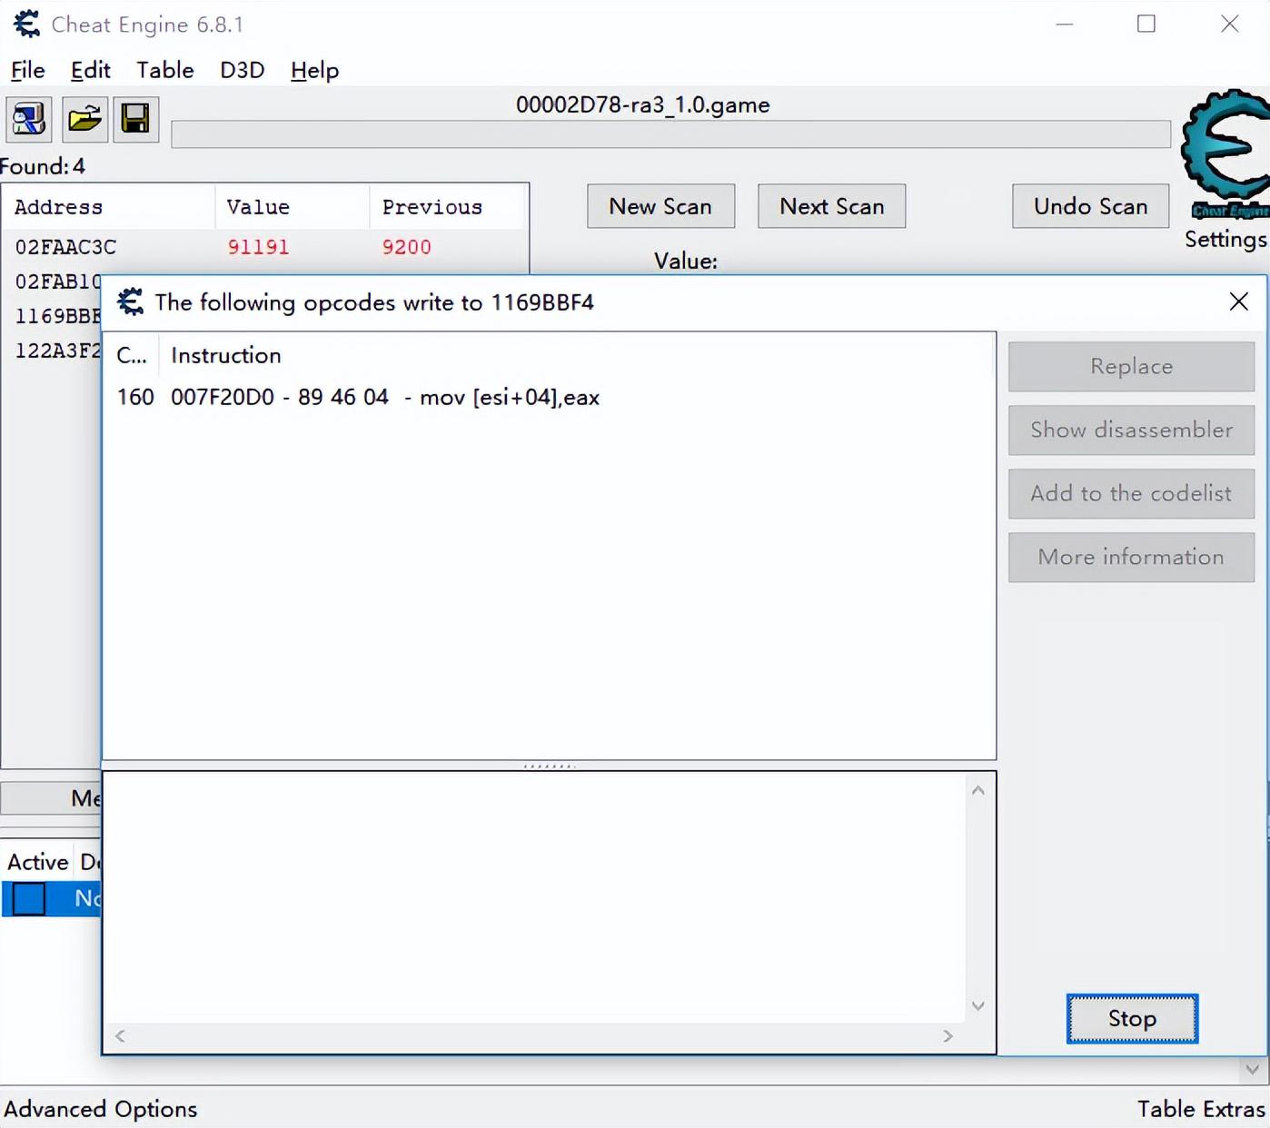Click the value 91191 cell
1270x1128 pixels.
pos(258,247)
